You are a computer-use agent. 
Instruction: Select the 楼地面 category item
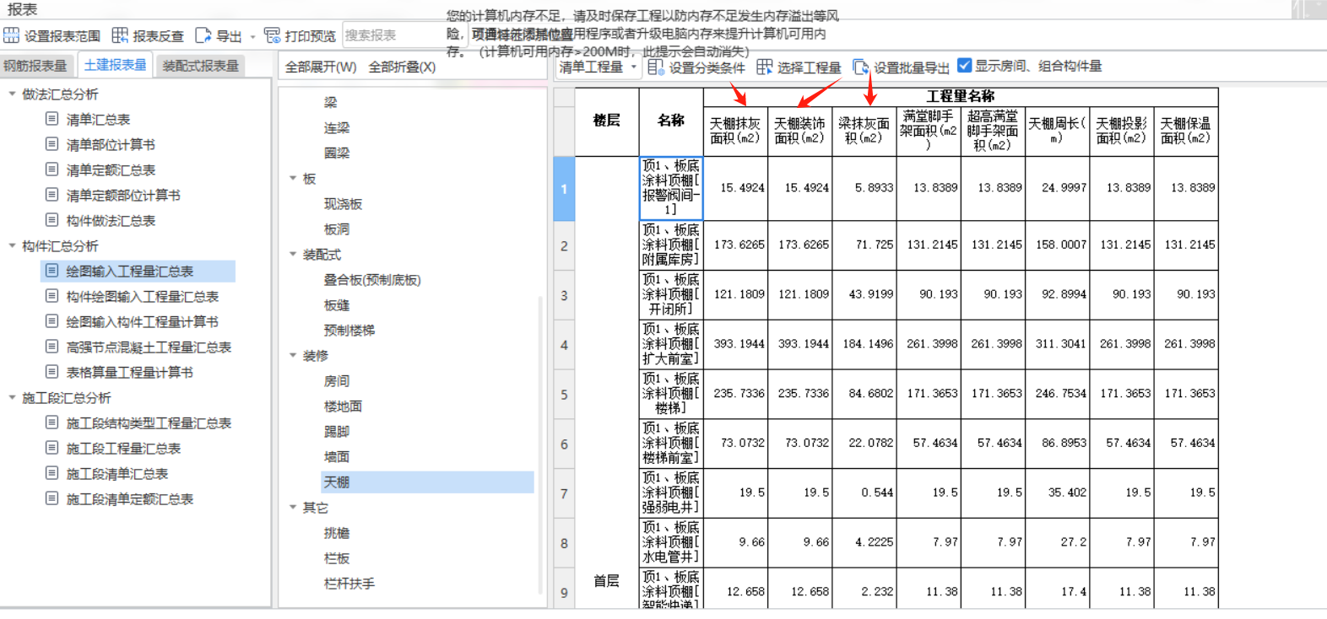click(x=343, y=406)
